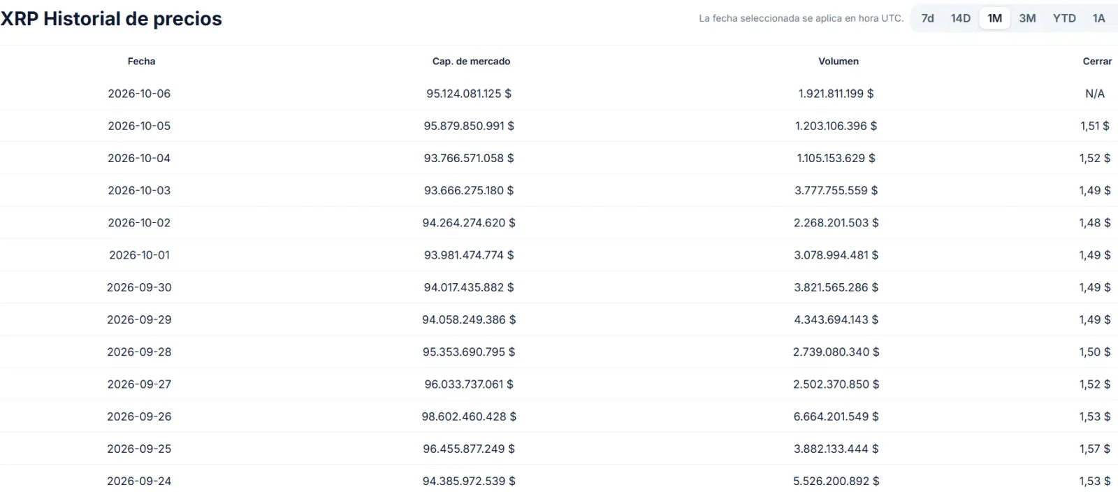Click the 1,51 $ closing price
1118x492 pixels.
[x=1095, y=126]
